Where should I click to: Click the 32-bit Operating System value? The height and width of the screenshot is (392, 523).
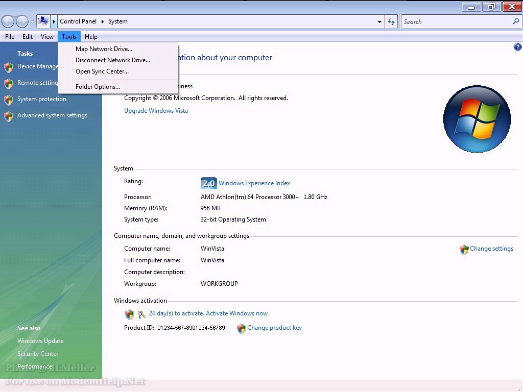233,219
